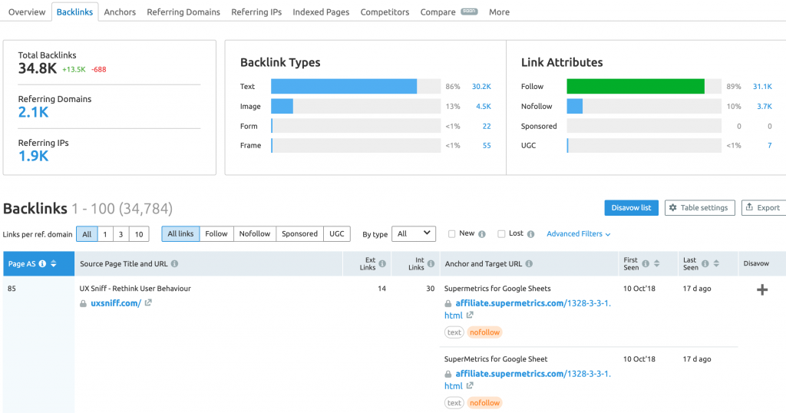Image resolution: width=786 pixels, height=413 pixels.
Task: Click the Disavow list button
Action: (631, 207)
